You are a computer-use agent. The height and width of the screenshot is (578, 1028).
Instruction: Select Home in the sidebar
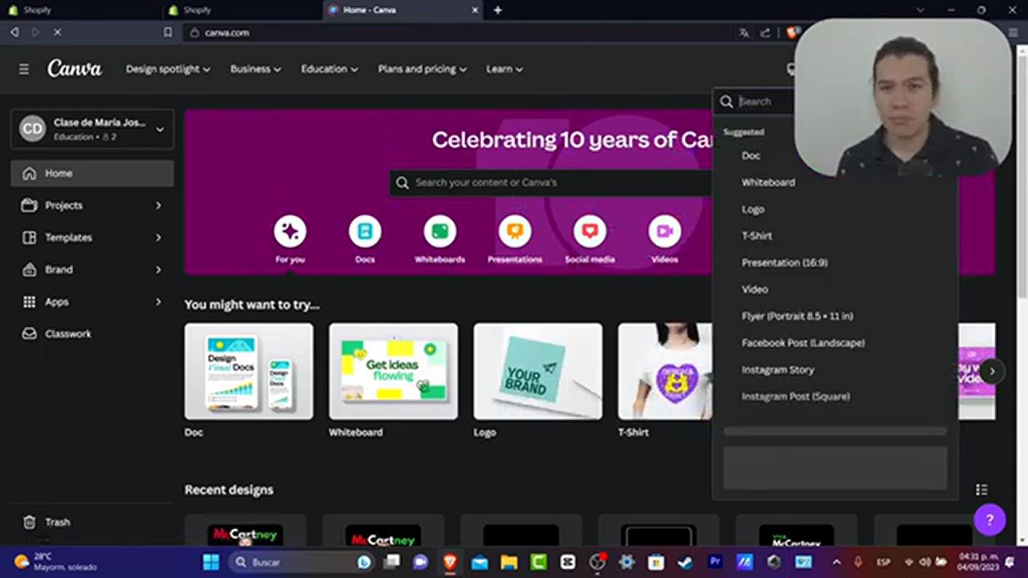click(x=92, y=173)
